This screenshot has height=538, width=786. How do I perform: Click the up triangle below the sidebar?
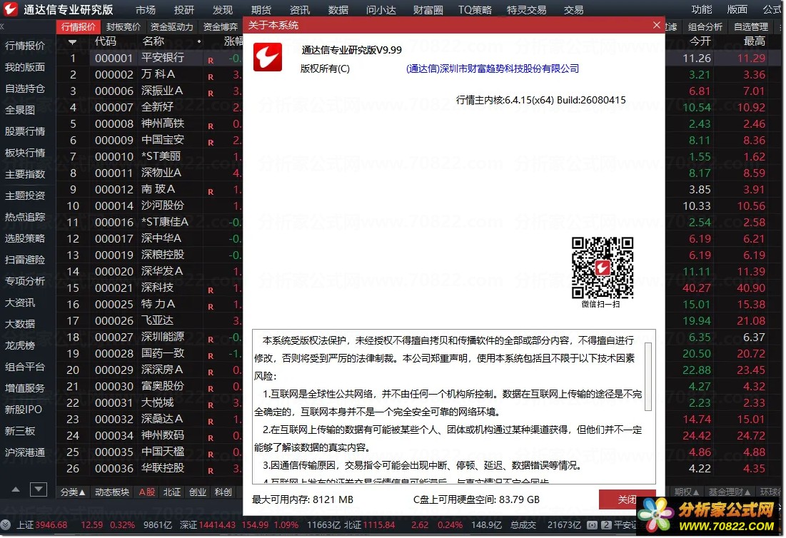tap(16, 489)
